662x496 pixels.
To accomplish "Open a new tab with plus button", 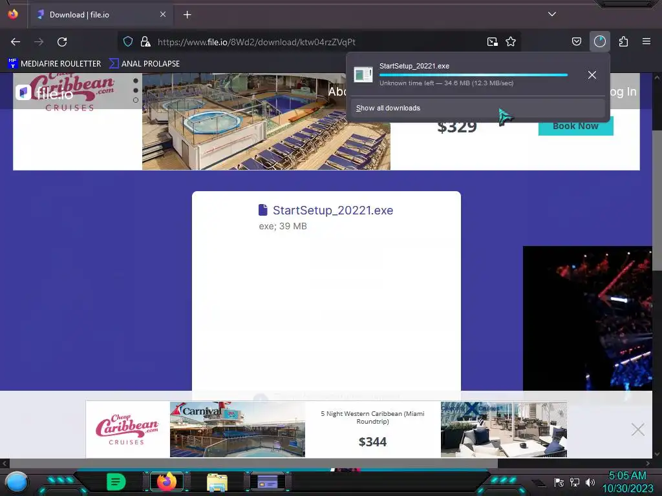I will point(187,15).
